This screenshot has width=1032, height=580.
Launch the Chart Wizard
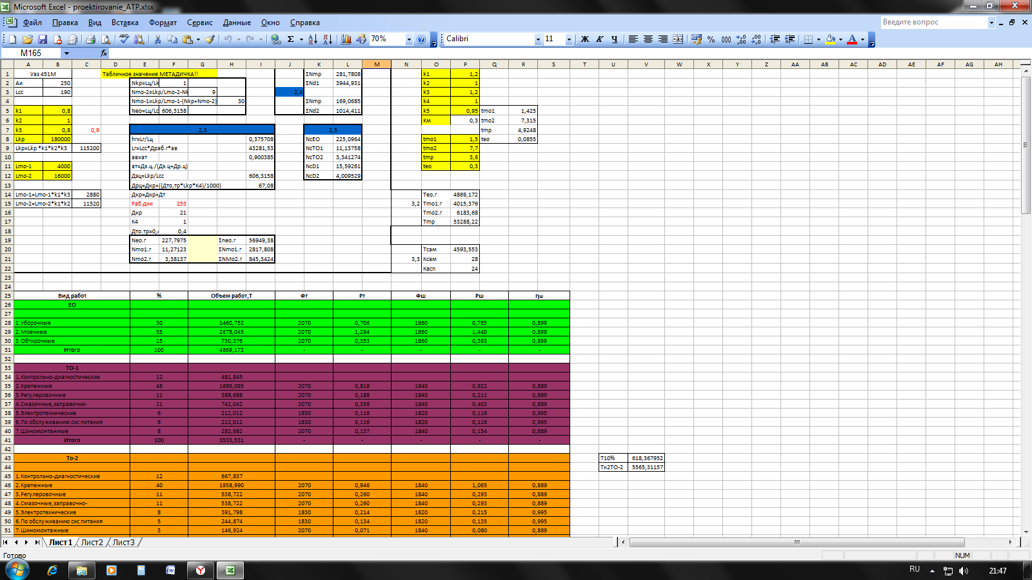point(346,39)
